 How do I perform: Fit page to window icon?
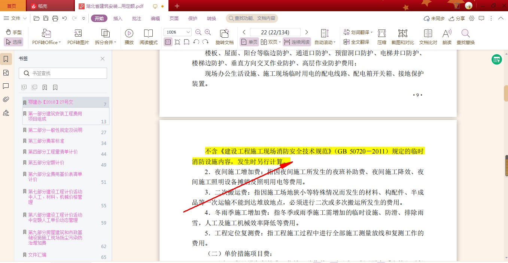pos(177,42)
